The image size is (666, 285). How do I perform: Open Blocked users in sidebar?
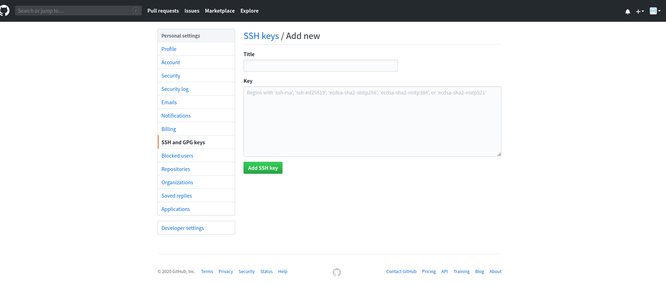196,155
